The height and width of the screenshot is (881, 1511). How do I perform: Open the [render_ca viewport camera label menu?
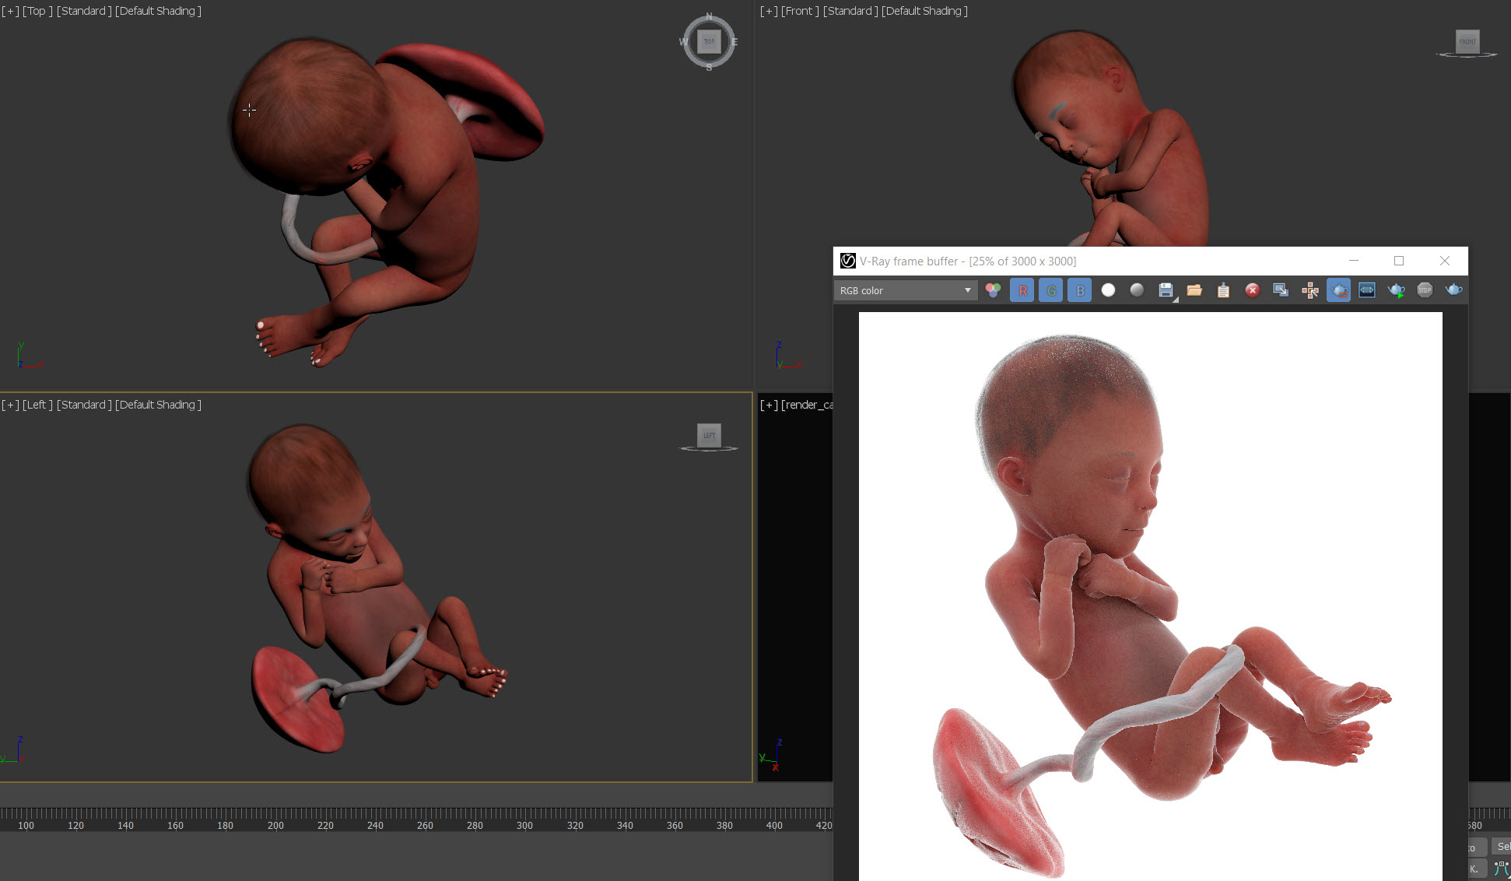(x=807, y=405)
